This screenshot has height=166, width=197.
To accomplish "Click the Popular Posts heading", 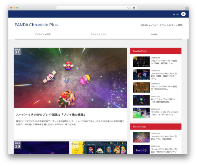I will click(140, 51).
